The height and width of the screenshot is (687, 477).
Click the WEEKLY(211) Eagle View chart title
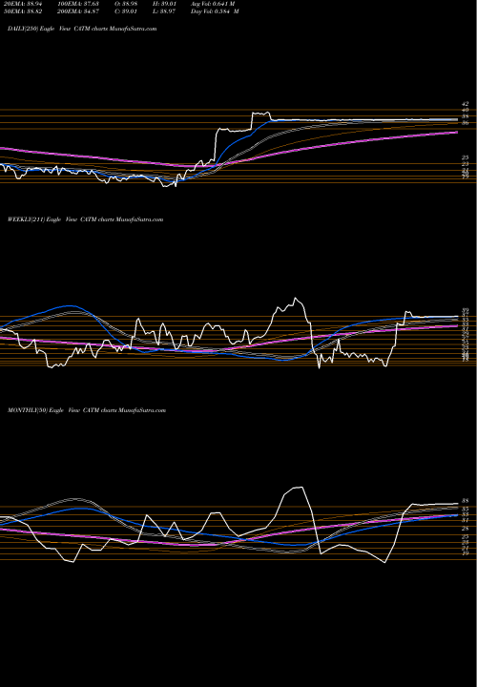86,219
